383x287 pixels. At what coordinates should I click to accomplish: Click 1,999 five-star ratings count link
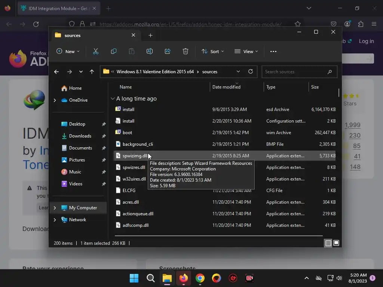[x=352, y=125]
